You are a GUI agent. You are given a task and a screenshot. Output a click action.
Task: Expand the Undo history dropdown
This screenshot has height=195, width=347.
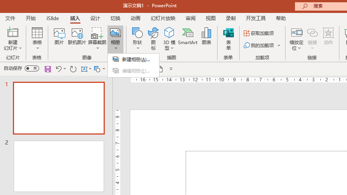[x=65, y=69]
